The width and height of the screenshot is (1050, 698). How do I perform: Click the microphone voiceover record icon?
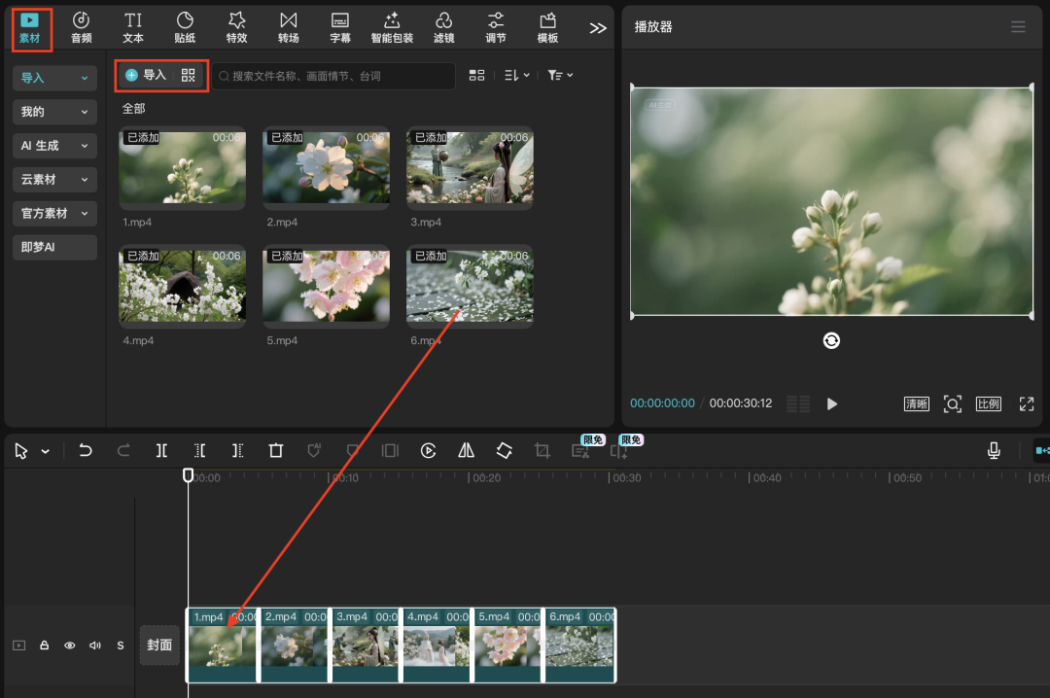(994, 451)
